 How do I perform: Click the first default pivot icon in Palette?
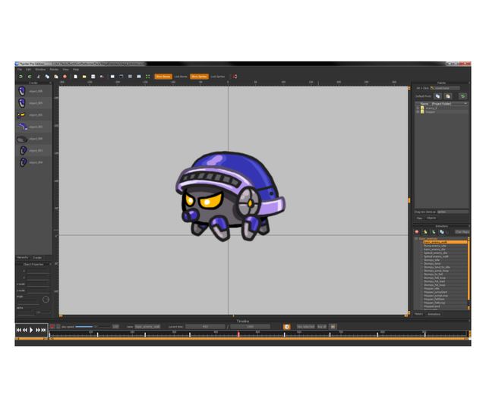[437, 96]
